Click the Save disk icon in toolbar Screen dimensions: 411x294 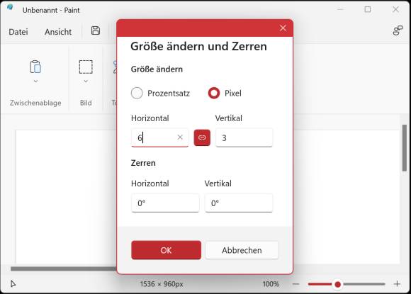coord(96,30)
